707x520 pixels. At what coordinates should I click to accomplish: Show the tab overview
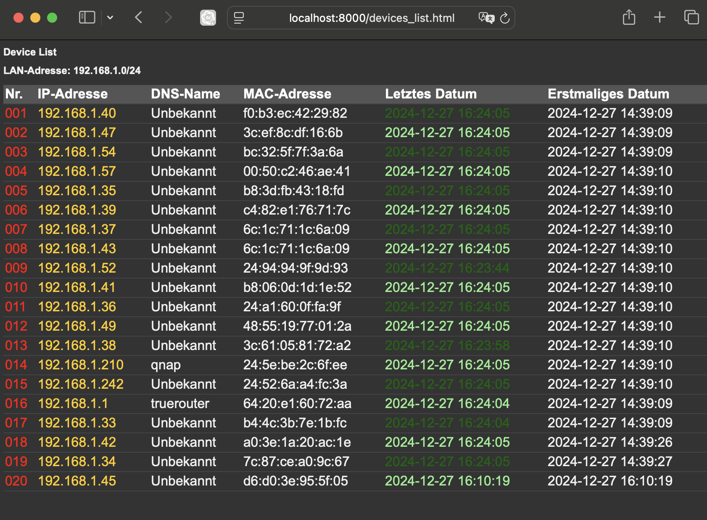point(691,17)
